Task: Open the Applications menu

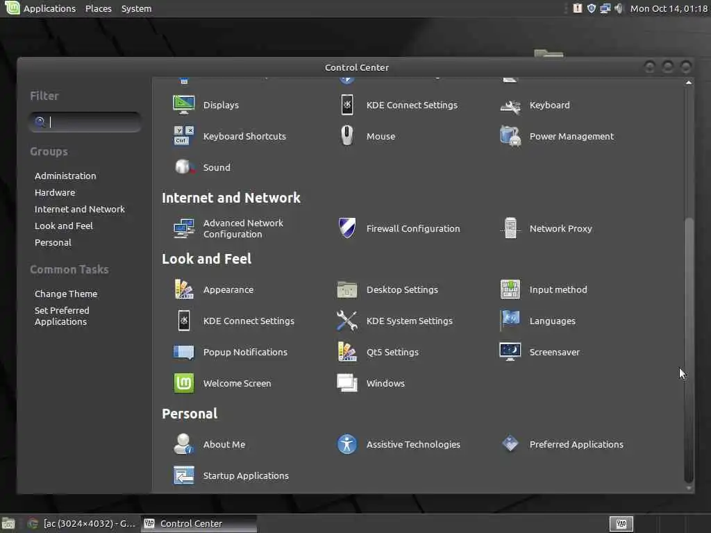Action: [49, 8]
